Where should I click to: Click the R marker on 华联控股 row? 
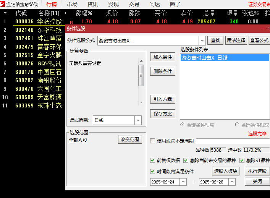click(x=71, y=23)
